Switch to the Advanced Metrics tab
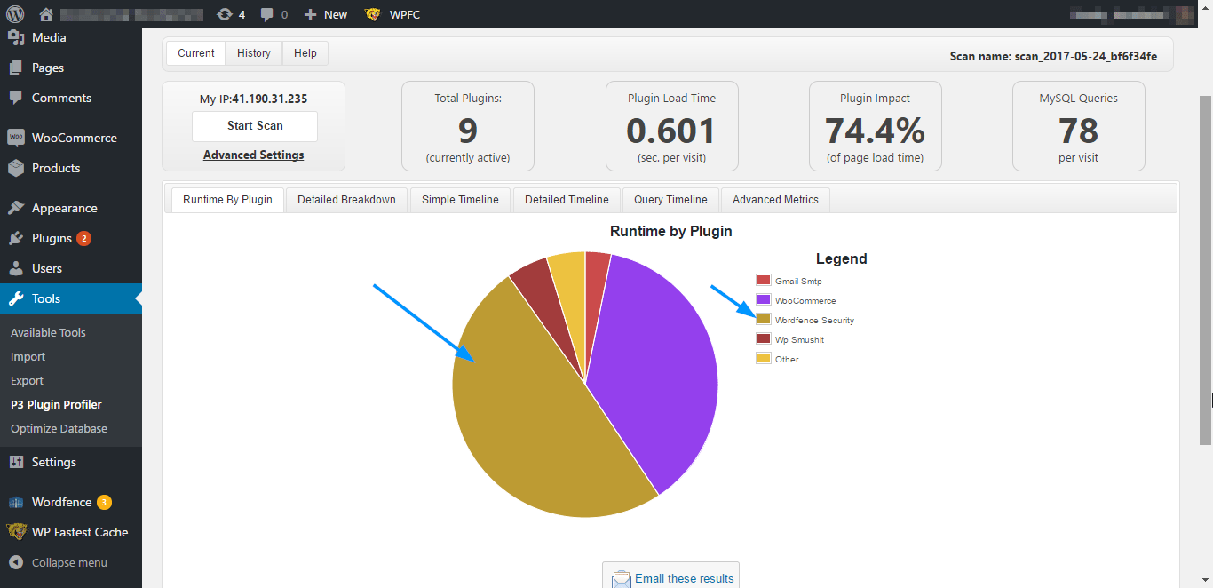 click(x=775, y=200)
